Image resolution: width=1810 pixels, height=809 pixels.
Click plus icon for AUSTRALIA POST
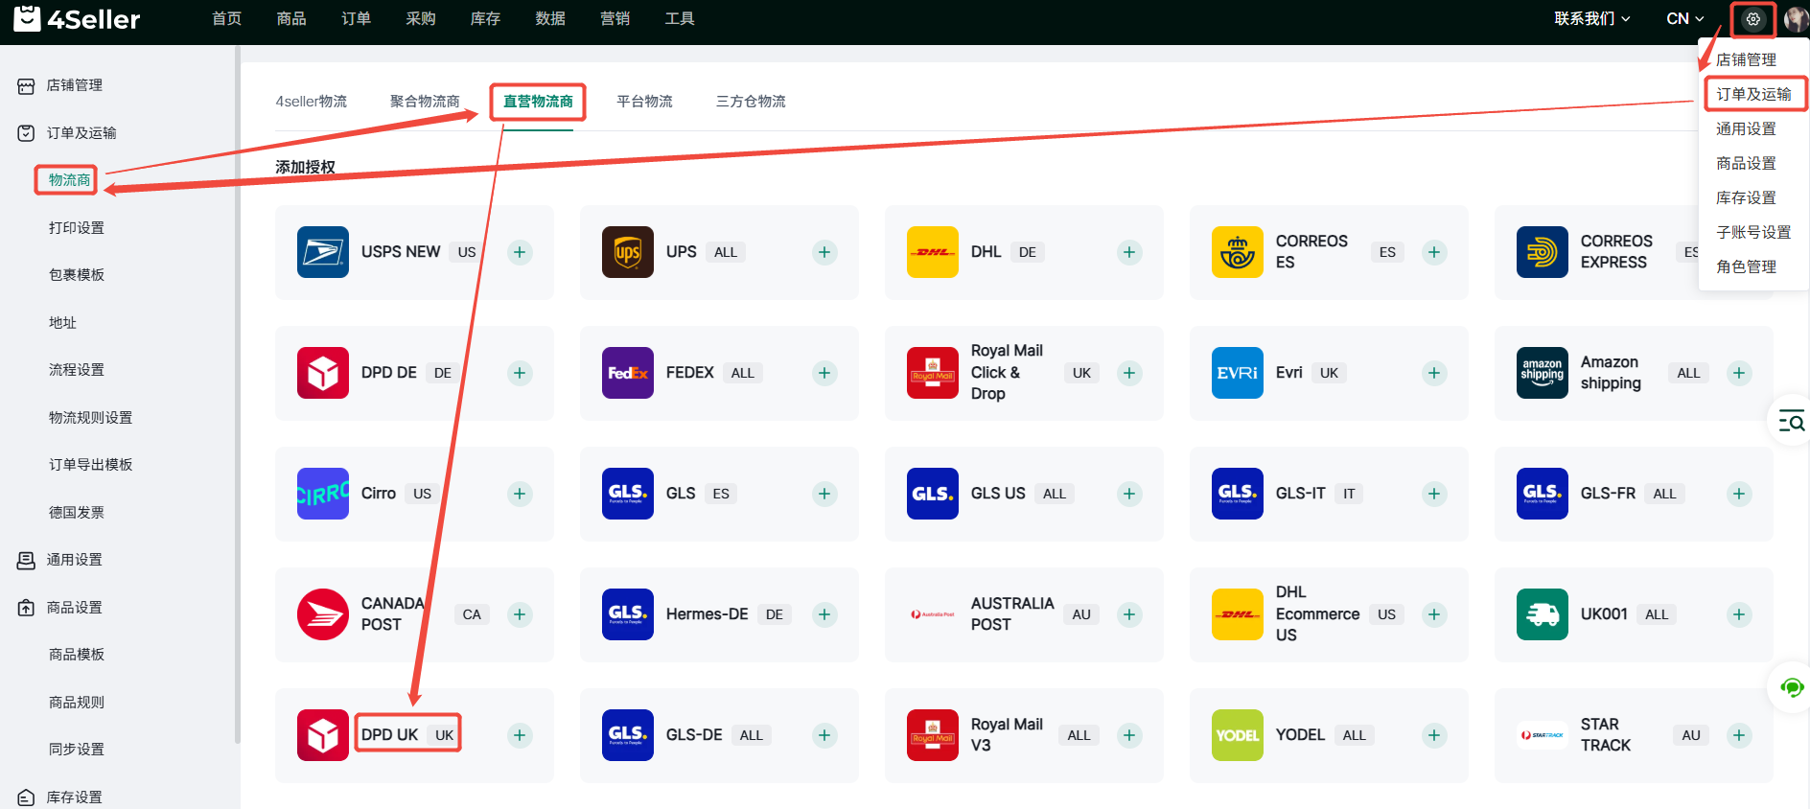click(1129, 614)
